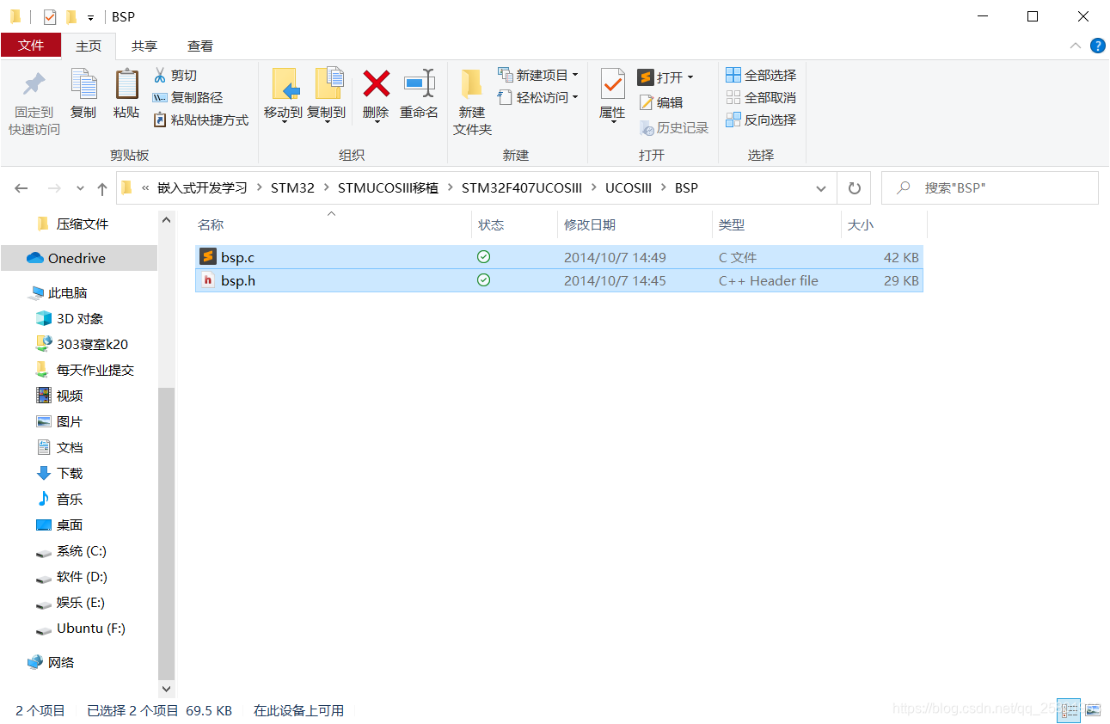Open the 打开 dropdown arrow
This screenshot has height=724, width=1110.
(x=690, y=78)
